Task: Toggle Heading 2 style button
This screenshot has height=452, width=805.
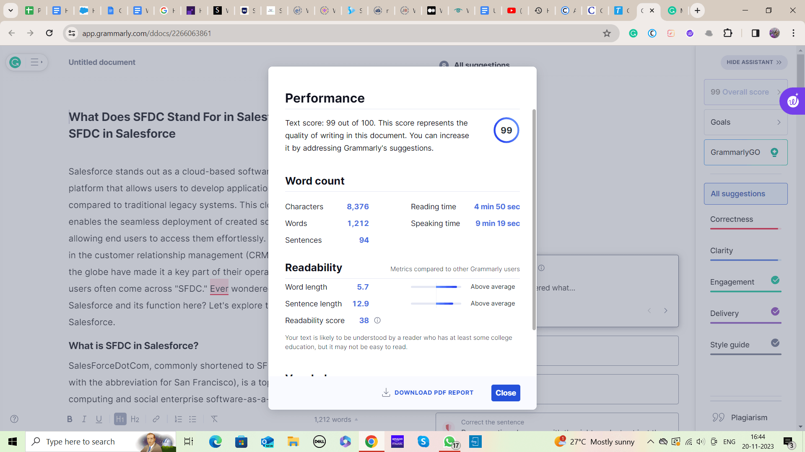Action: tap(135, 419)
